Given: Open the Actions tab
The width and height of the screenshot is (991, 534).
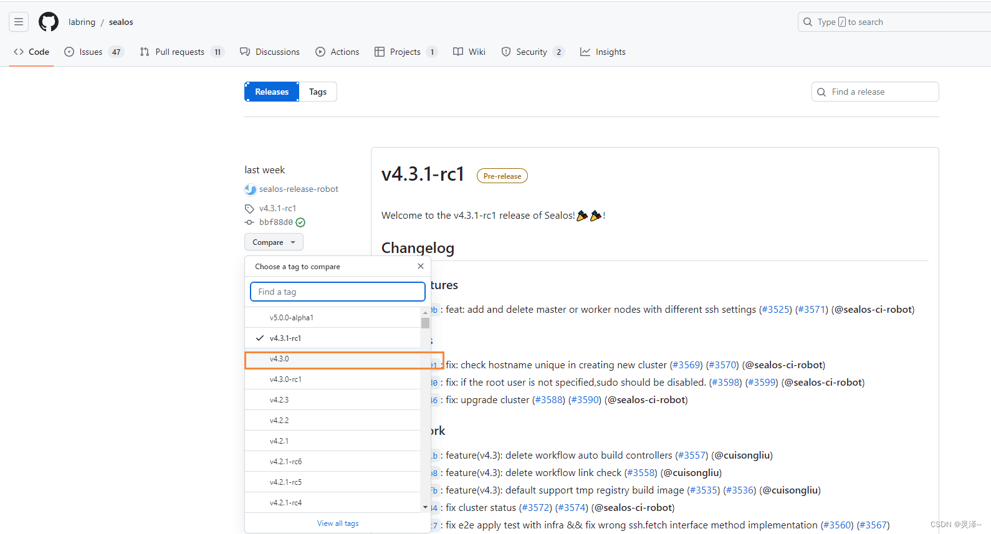Looking at the screenshot, I should 337,52.
